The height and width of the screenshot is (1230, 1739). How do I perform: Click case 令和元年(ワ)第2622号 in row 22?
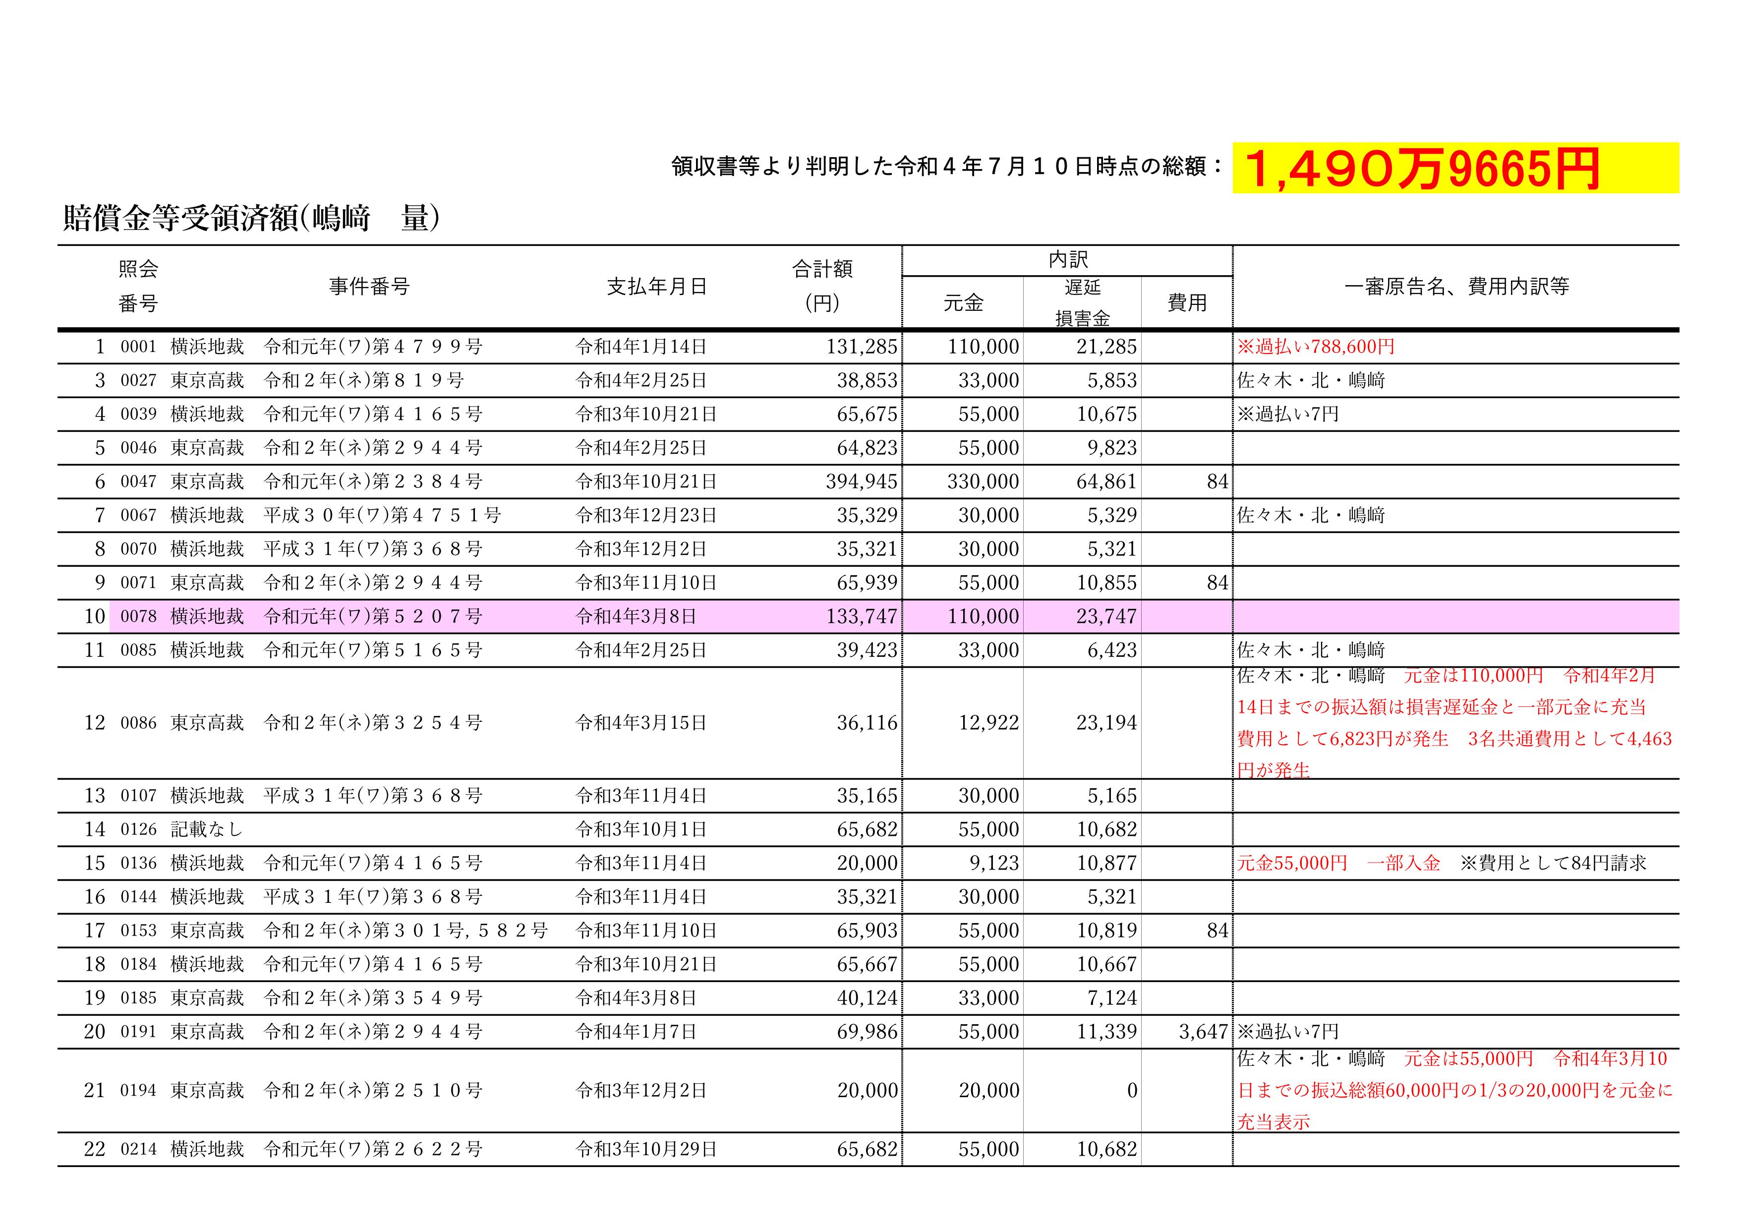[x=373, y=1150]
